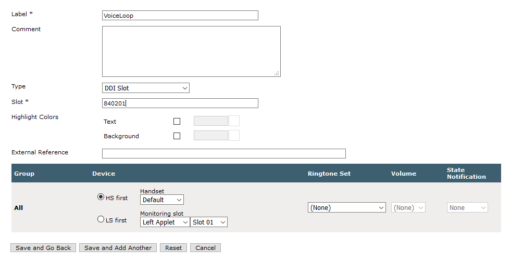This screenshot has width=511, height=264.
Task: Click the Slot field containing 840201
Action: coord(180,103)
